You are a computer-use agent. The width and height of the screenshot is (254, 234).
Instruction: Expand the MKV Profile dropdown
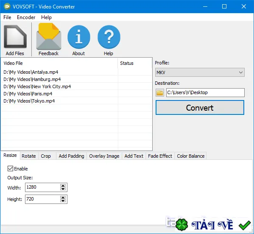coord(200,72)
